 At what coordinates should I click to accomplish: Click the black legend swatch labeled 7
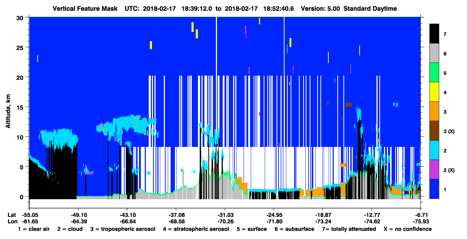click(x=434, y=34)
